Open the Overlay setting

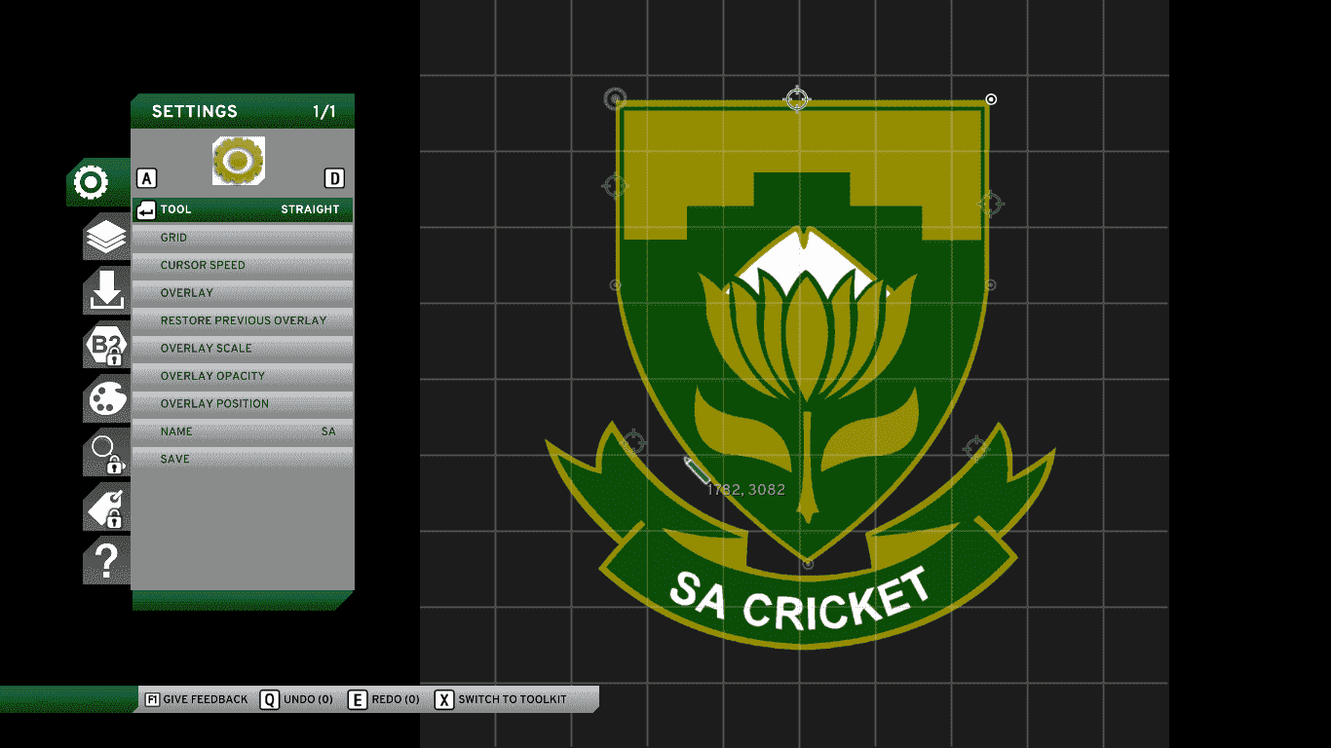243,293
